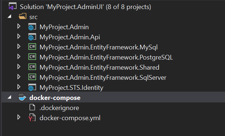Click the YAML icon of docker-compose.yml
The height and width of the screenshot is (136, 225).
[x=32, y=118]
